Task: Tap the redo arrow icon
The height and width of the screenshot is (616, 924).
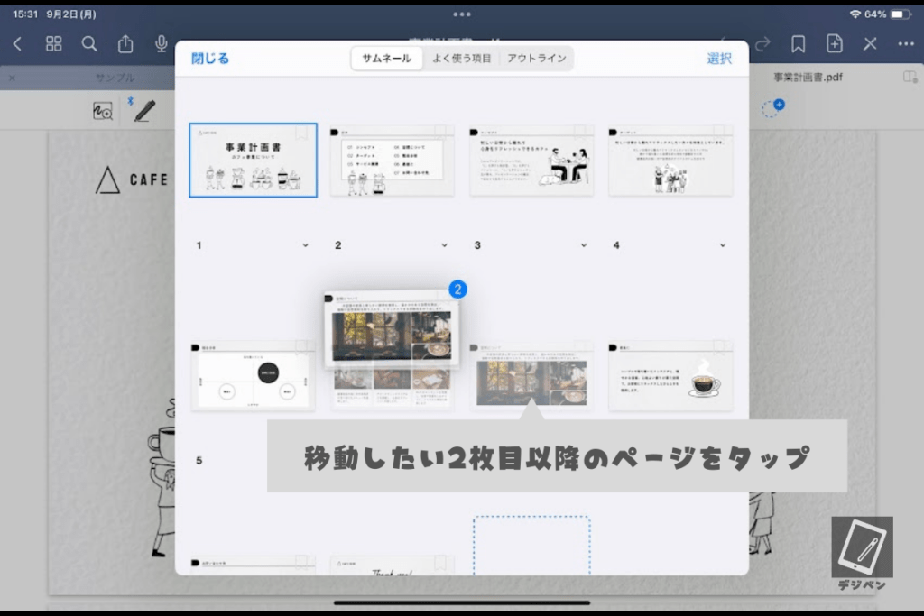Action: coord(762,44)
